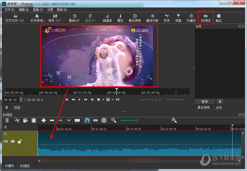Viewport: 247px width, 171px height.
Task: Switch to the Source tab
Action: [6, 107]
